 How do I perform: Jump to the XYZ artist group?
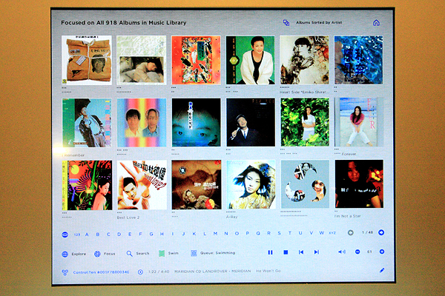click(x=332, y=233)
